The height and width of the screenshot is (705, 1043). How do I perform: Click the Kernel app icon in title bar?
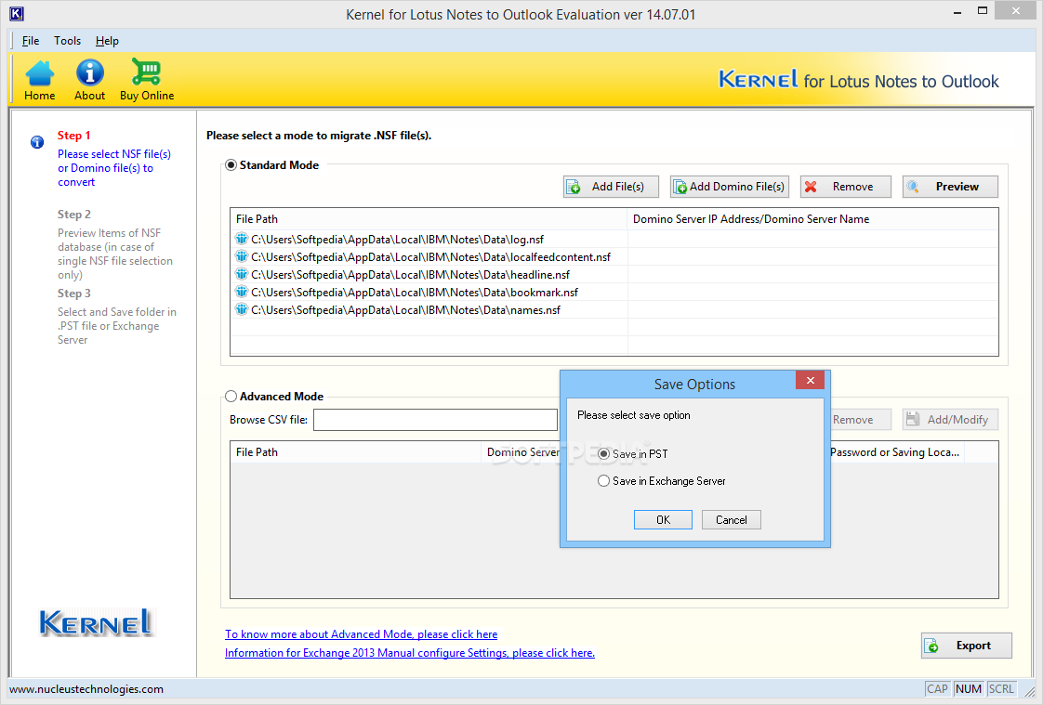tap(17, 13)
